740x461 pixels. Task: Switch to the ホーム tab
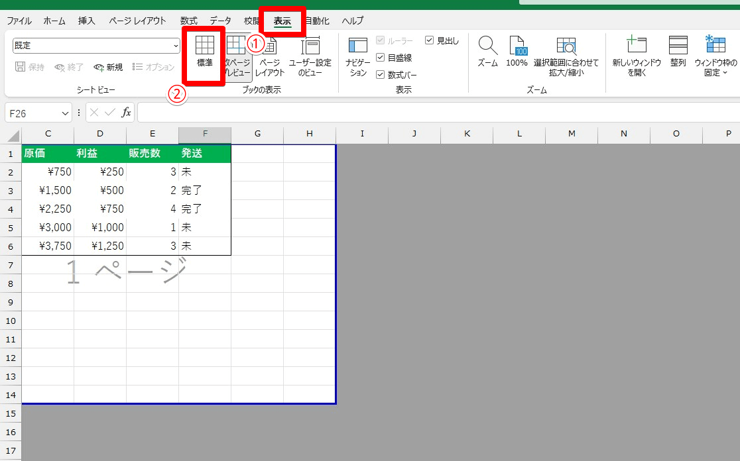(54, 21)
